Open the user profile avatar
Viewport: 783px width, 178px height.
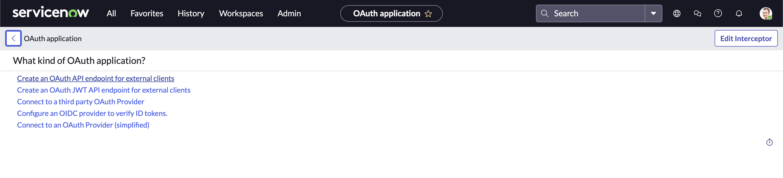[765, 13]
